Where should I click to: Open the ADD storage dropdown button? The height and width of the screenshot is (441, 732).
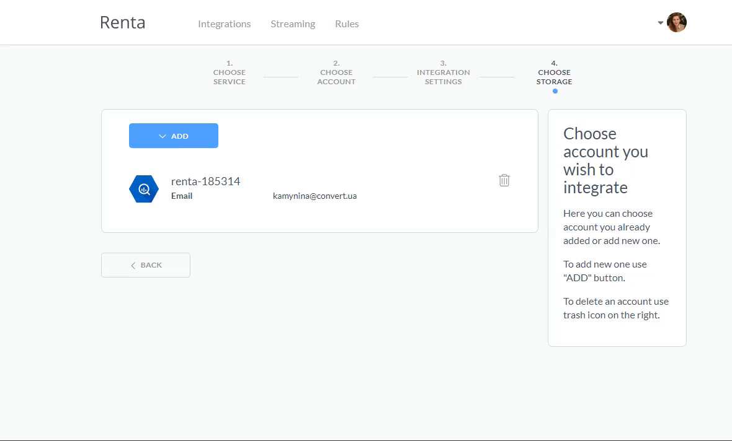[174, 136]
